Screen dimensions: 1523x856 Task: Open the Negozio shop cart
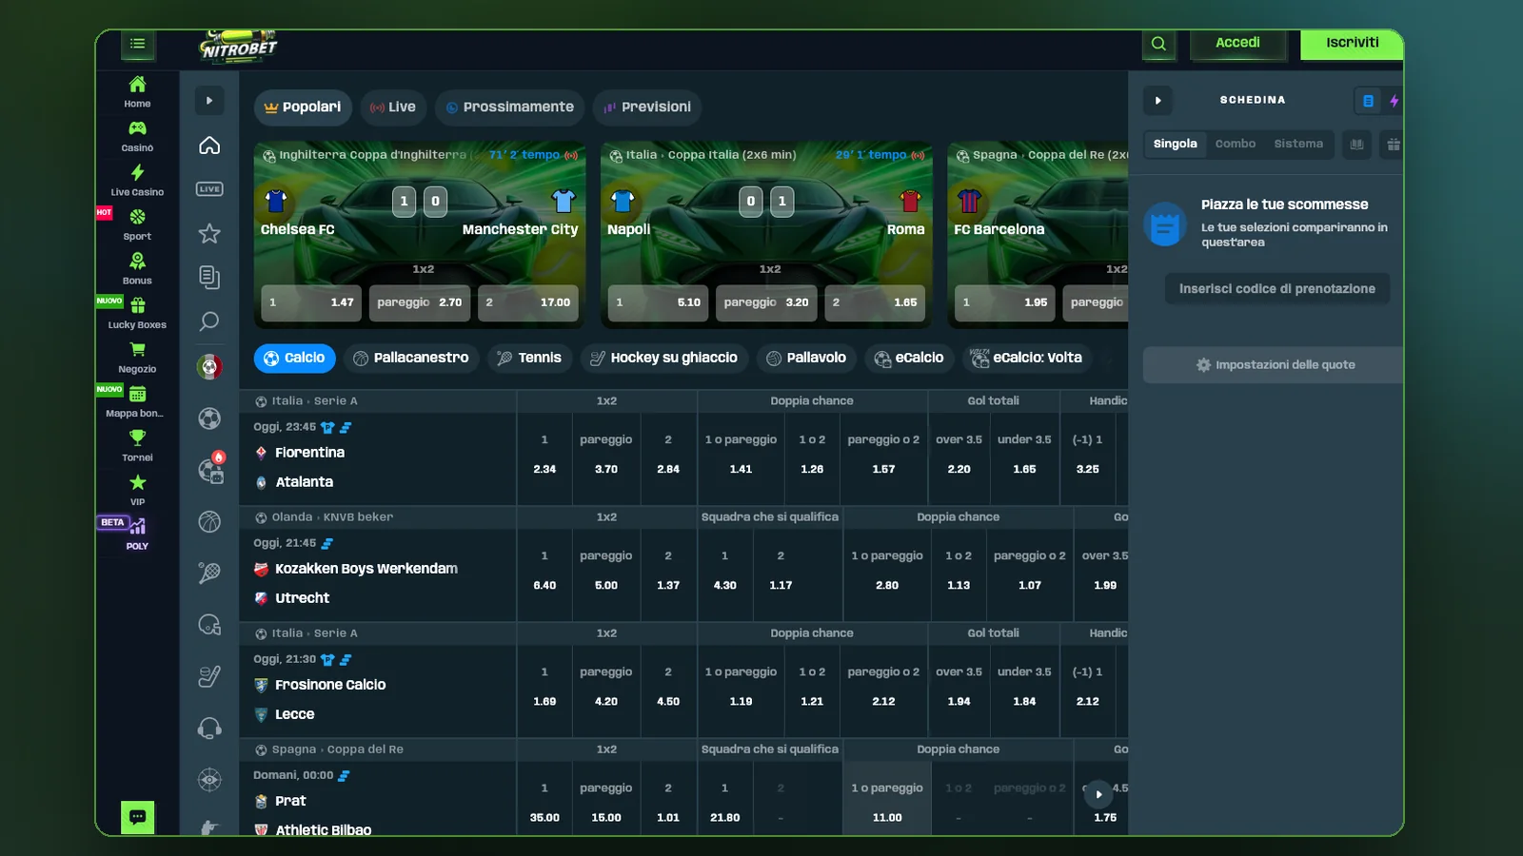pos(137,358)
